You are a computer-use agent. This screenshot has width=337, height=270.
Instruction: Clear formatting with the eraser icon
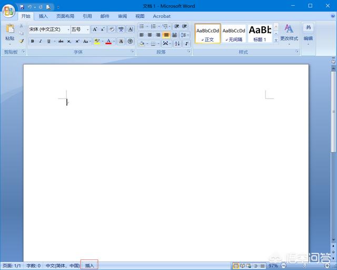coord(112,29)
